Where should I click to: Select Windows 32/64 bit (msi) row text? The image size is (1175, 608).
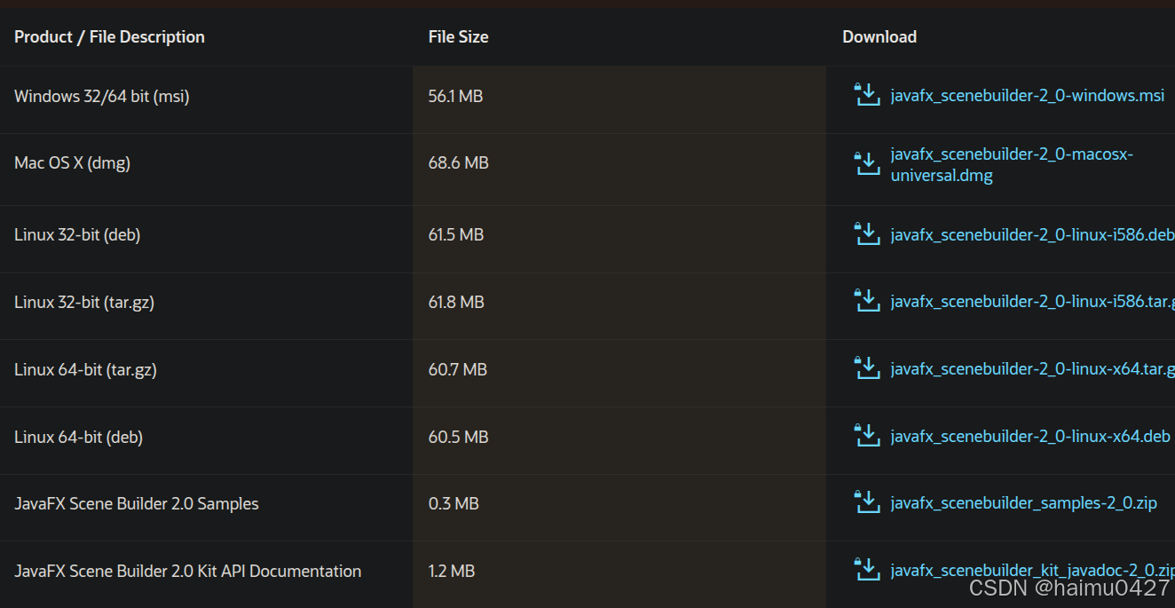tap(102, 97)
